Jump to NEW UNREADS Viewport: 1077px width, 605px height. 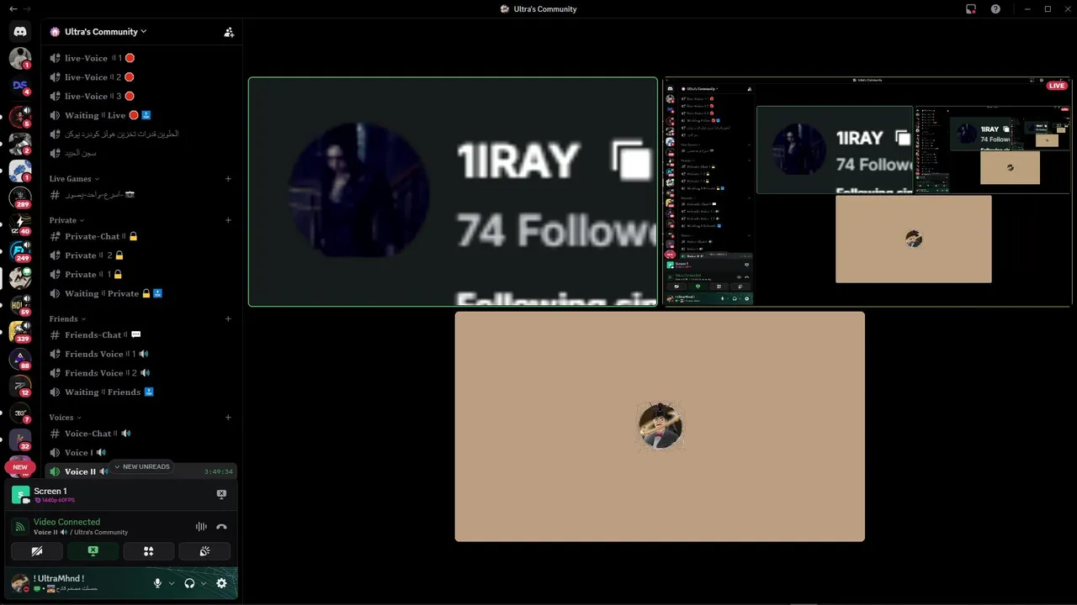pos(141,467)
